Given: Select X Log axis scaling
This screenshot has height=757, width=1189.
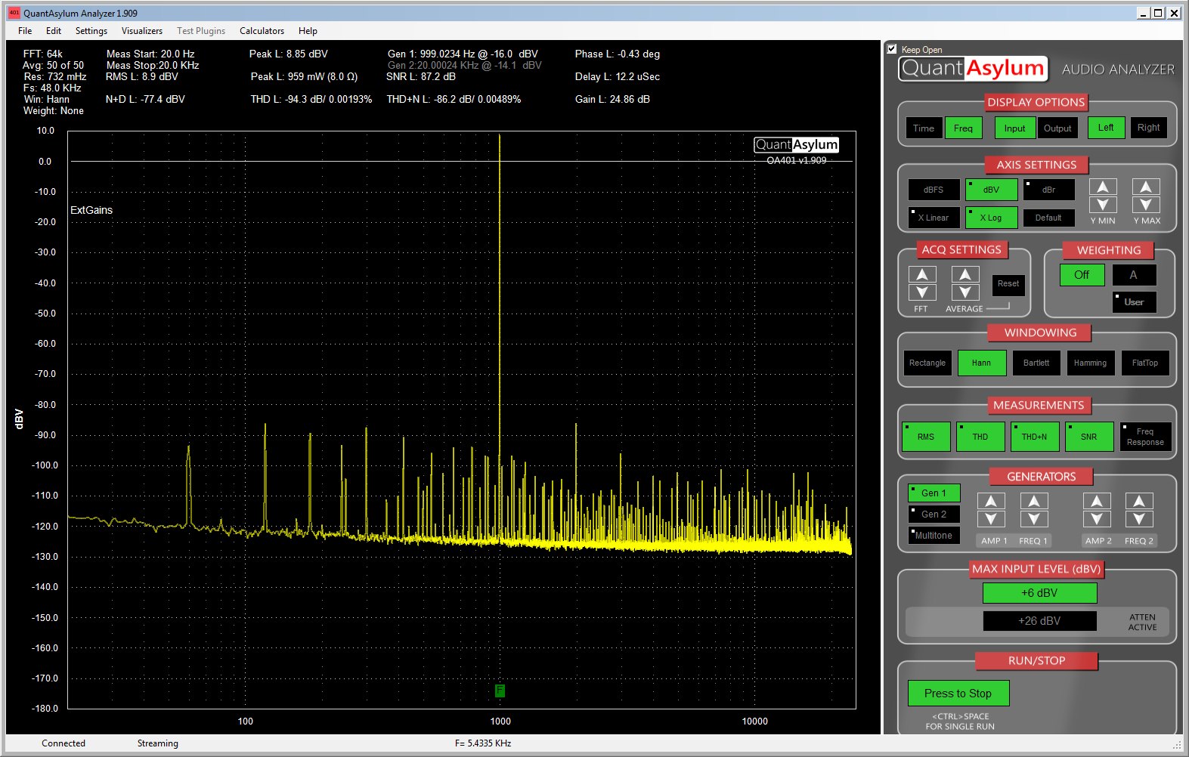Looking at the screenshot, I should (x=991, y=218).
